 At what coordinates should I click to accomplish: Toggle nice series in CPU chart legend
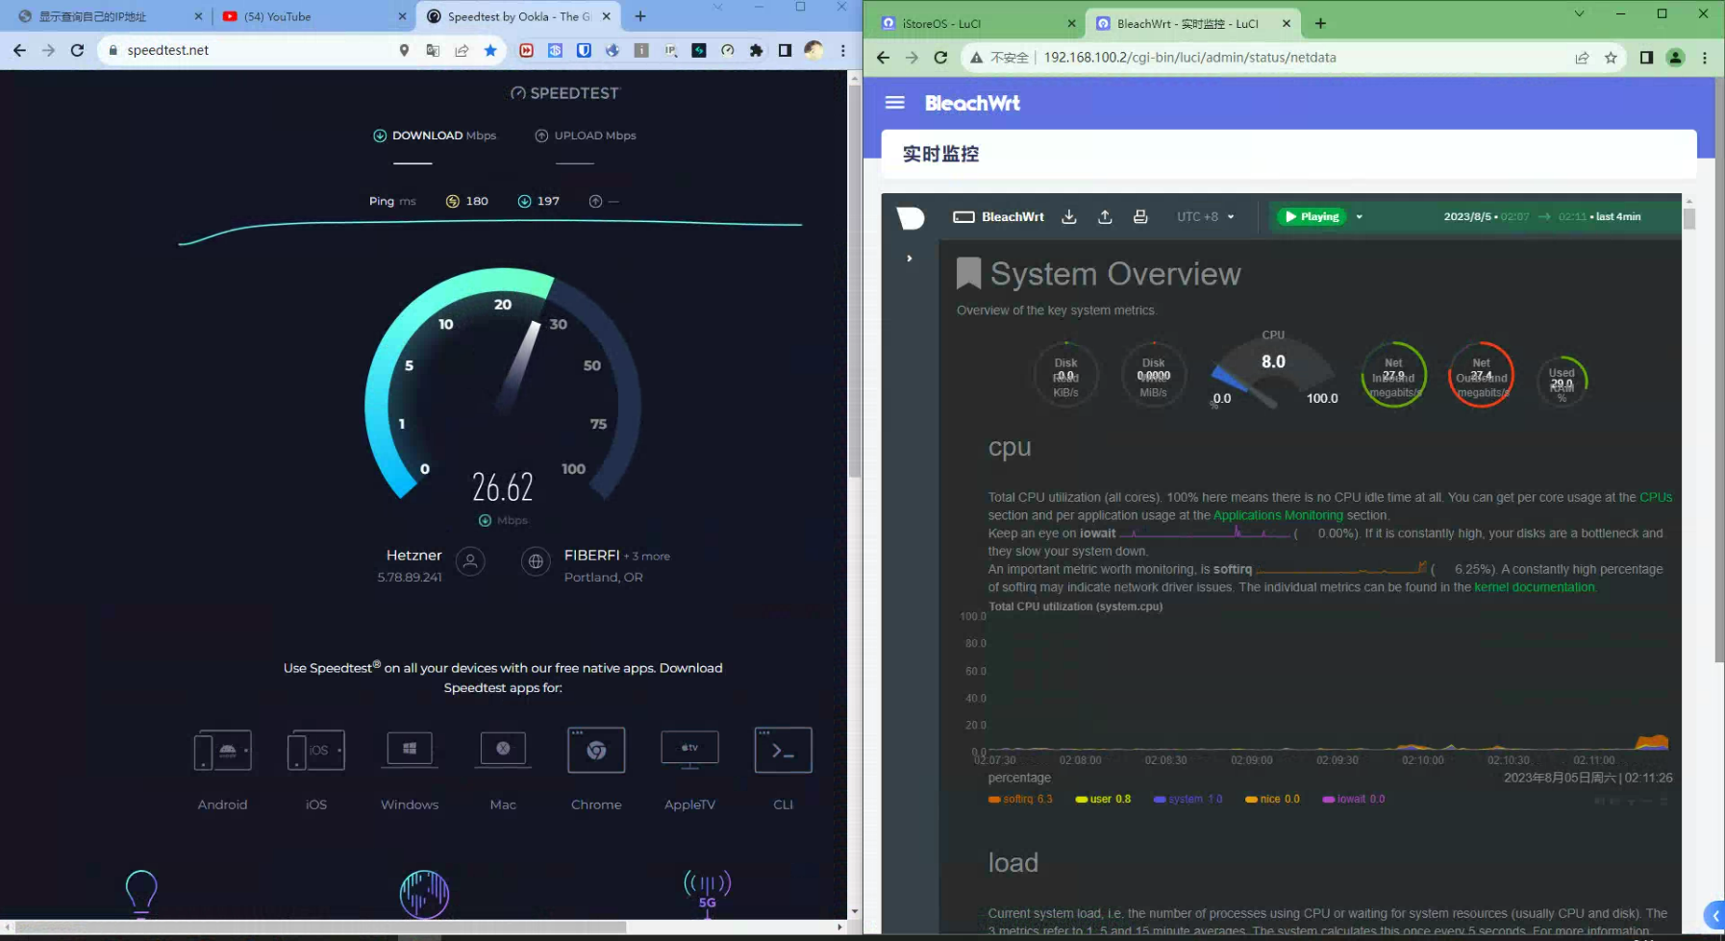point(1272,800)
